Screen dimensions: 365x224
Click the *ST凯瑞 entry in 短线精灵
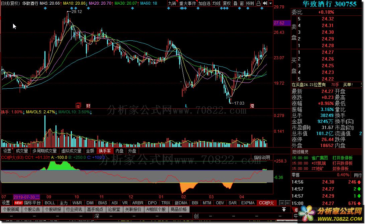pos(319,163)
